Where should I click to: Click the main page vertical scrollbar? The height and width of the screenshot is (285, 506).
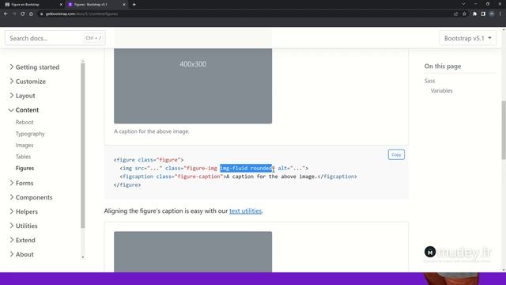coord(504,130)
